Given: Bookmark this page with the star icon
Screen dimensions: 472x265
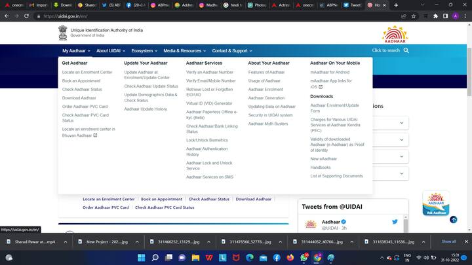Looking at the screenshot, I should pos(412,16).
